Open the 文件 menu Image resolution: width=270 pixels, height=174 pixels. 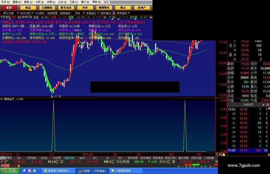pyautogui.click(x=5, y=2)
